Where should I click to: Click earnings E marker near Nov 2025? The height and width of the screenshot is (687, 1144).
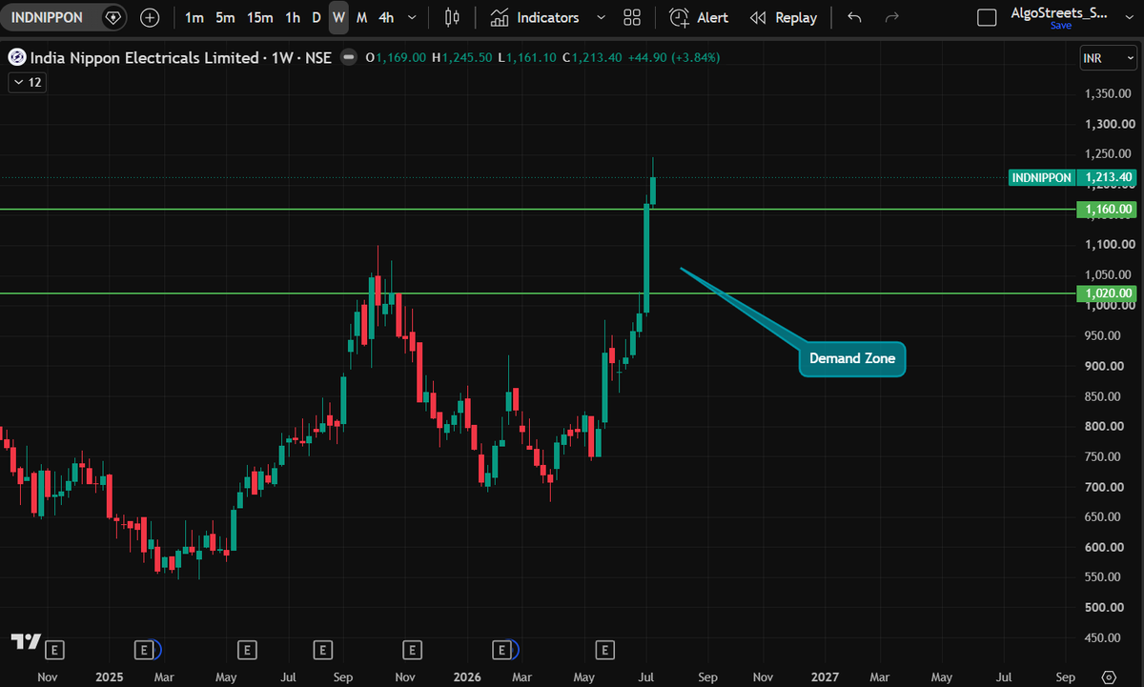pyautogui.click(x=413, y=650)
